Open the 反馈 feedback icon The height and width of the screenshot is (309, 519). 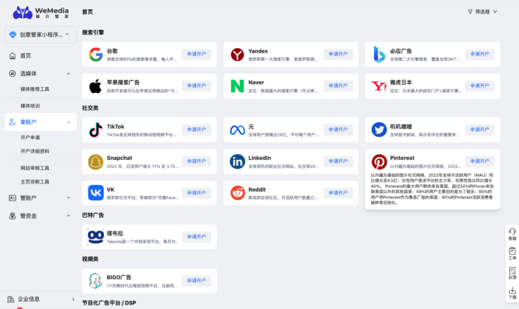pyautogui.click(x=512, y=273)
